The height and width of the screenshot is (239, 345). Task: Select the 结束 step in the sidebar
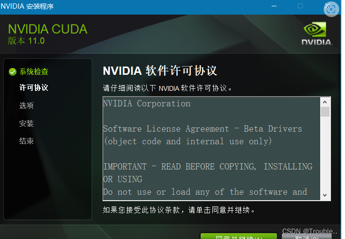26,141
